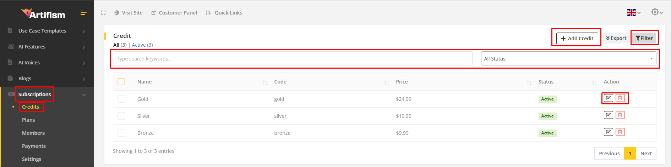Check the Bronze row checkbox
The image size is (671, 167).
(121, 133)
